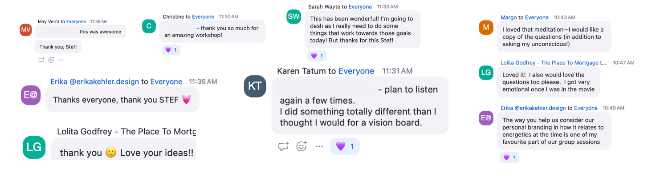Viewport: 668px width, 178px height.
Task: Toggle the purple heart reaction on Christine's message
Action: pyautogui.click(x=171, y=50)
